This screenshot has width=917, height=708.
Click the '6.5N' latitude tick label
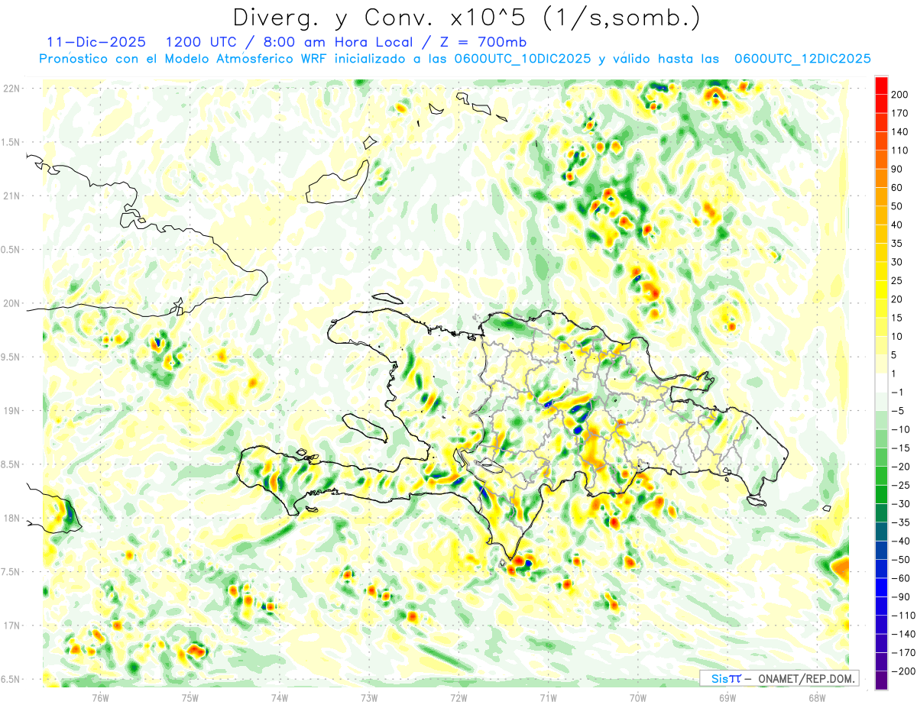coord(11,679)
